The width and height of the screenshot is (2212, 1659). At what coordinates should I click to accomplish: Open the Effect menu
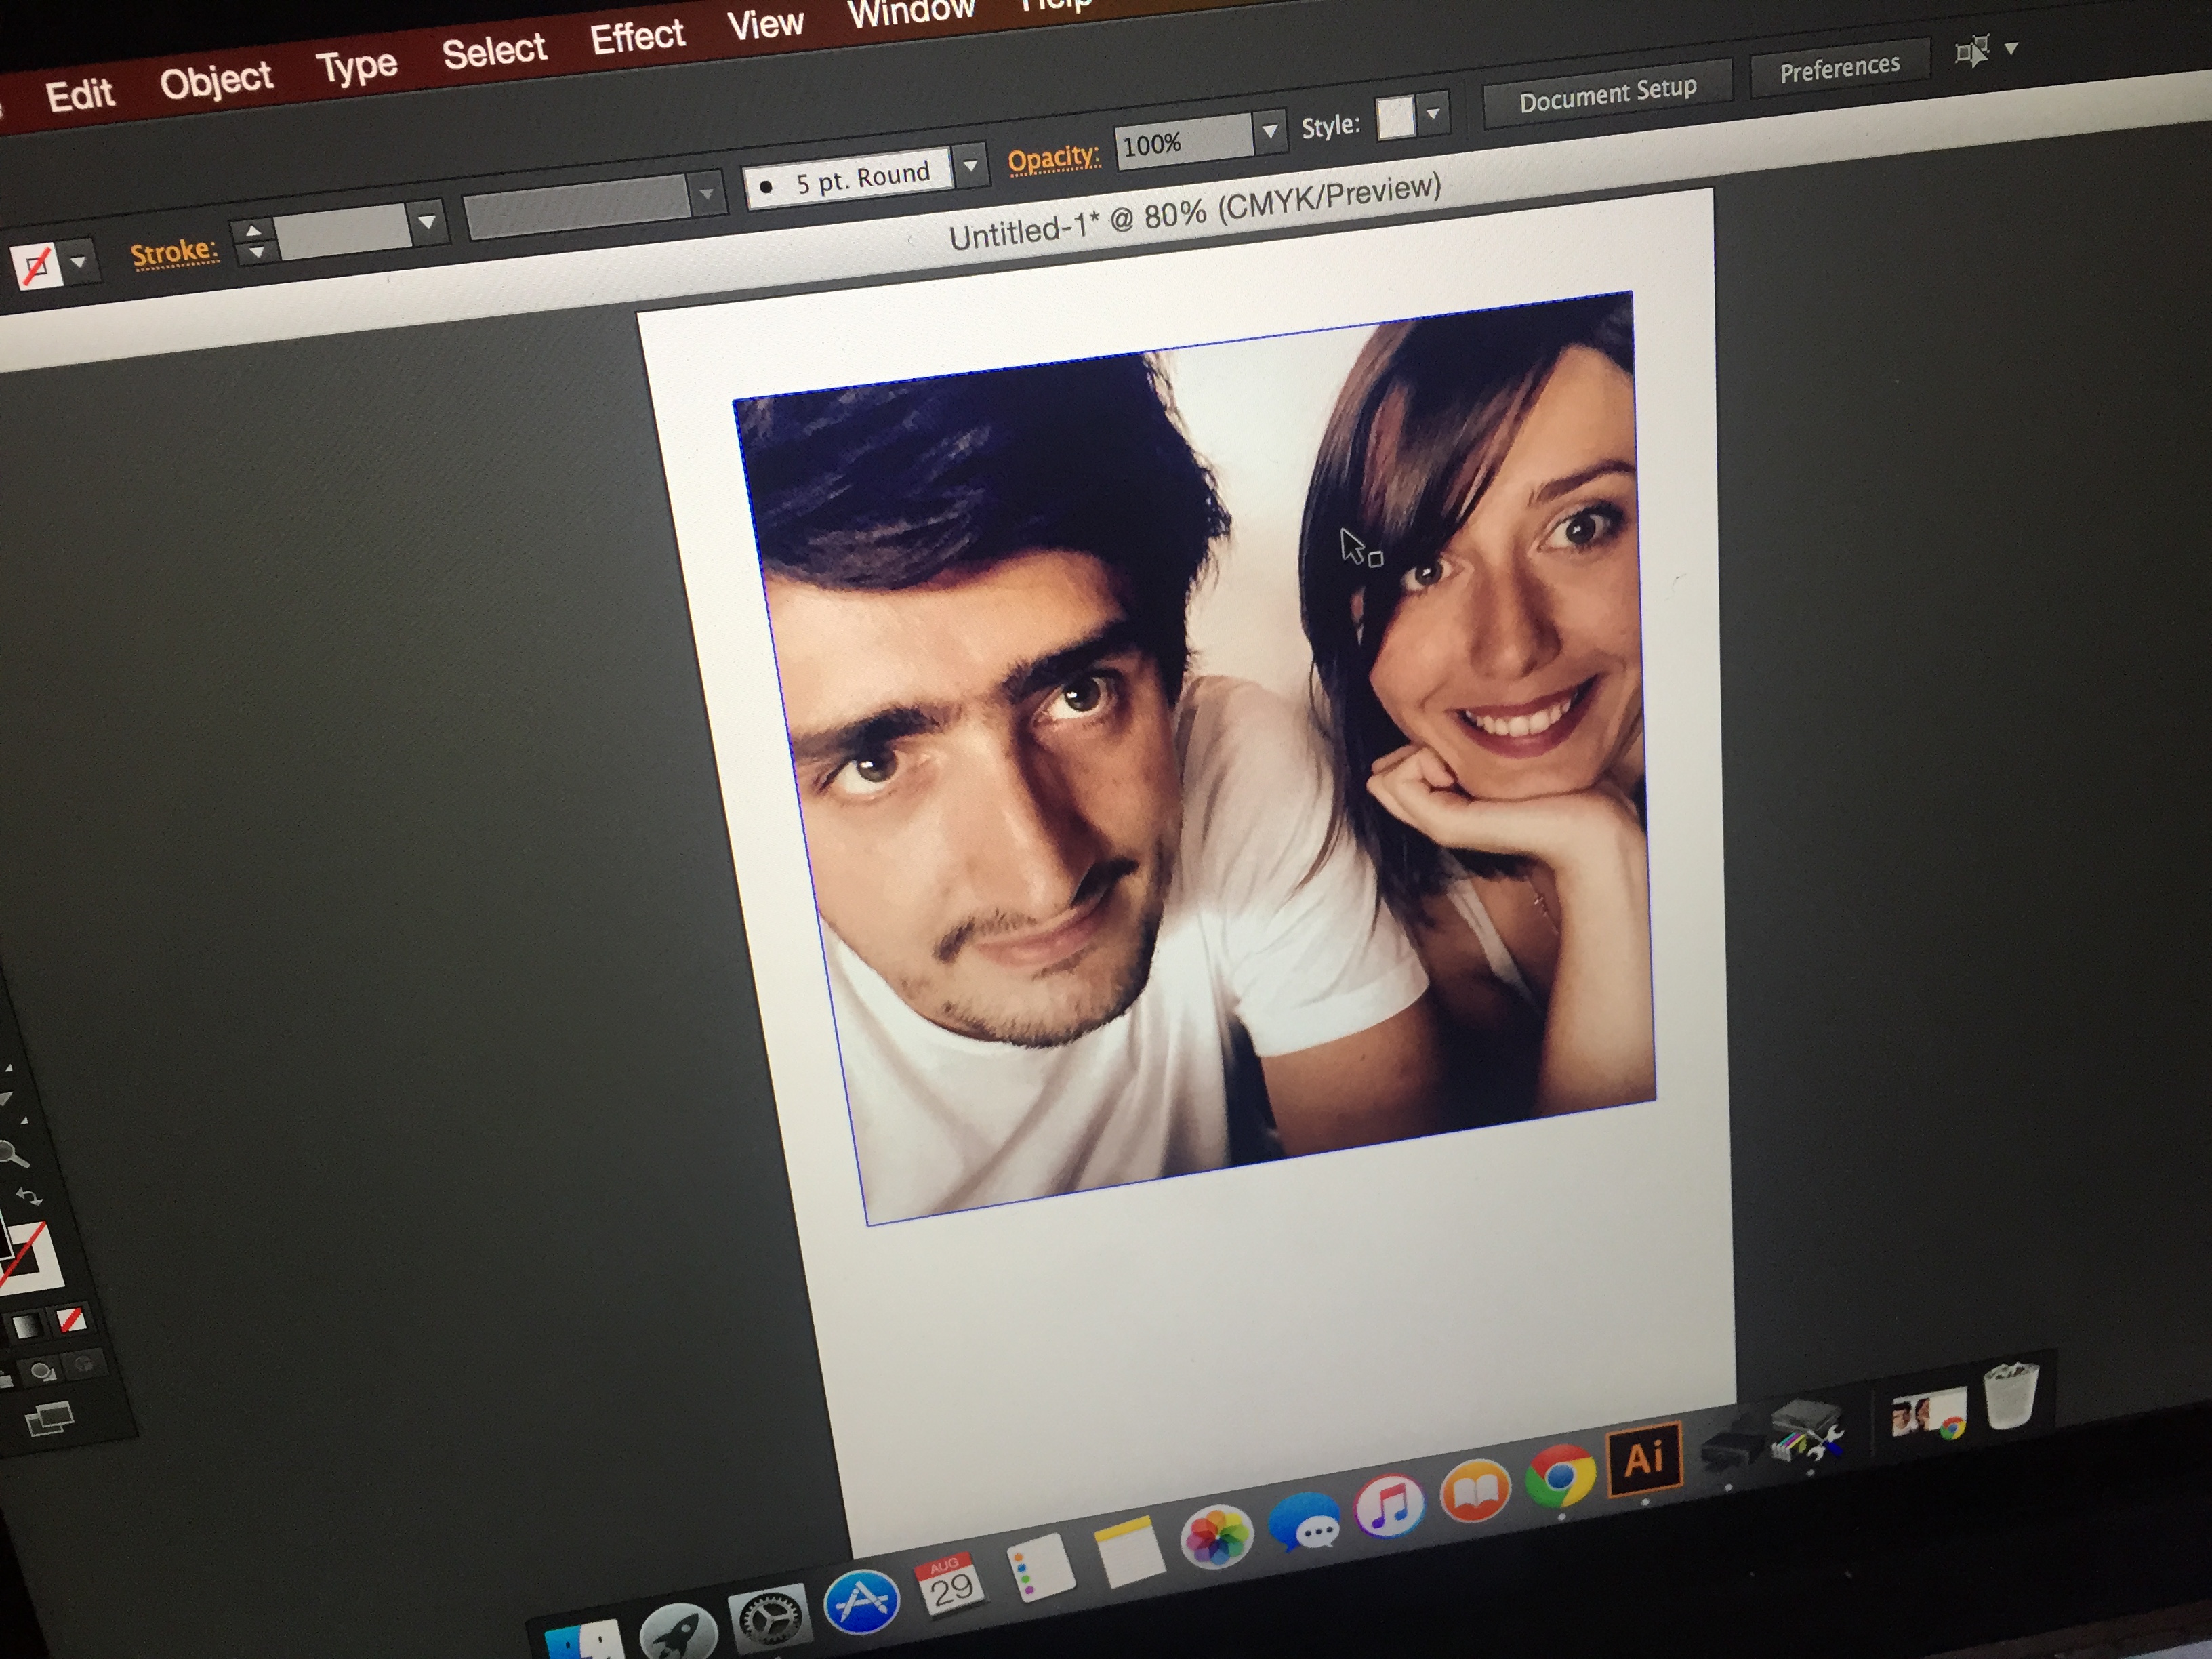(x=637, y=38)
